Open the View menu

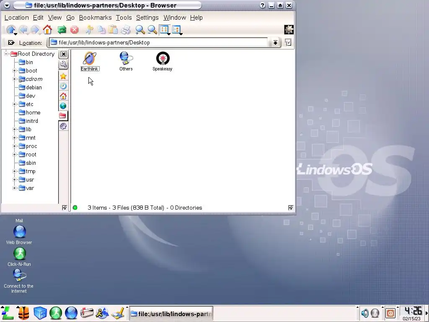coord(55,18)
